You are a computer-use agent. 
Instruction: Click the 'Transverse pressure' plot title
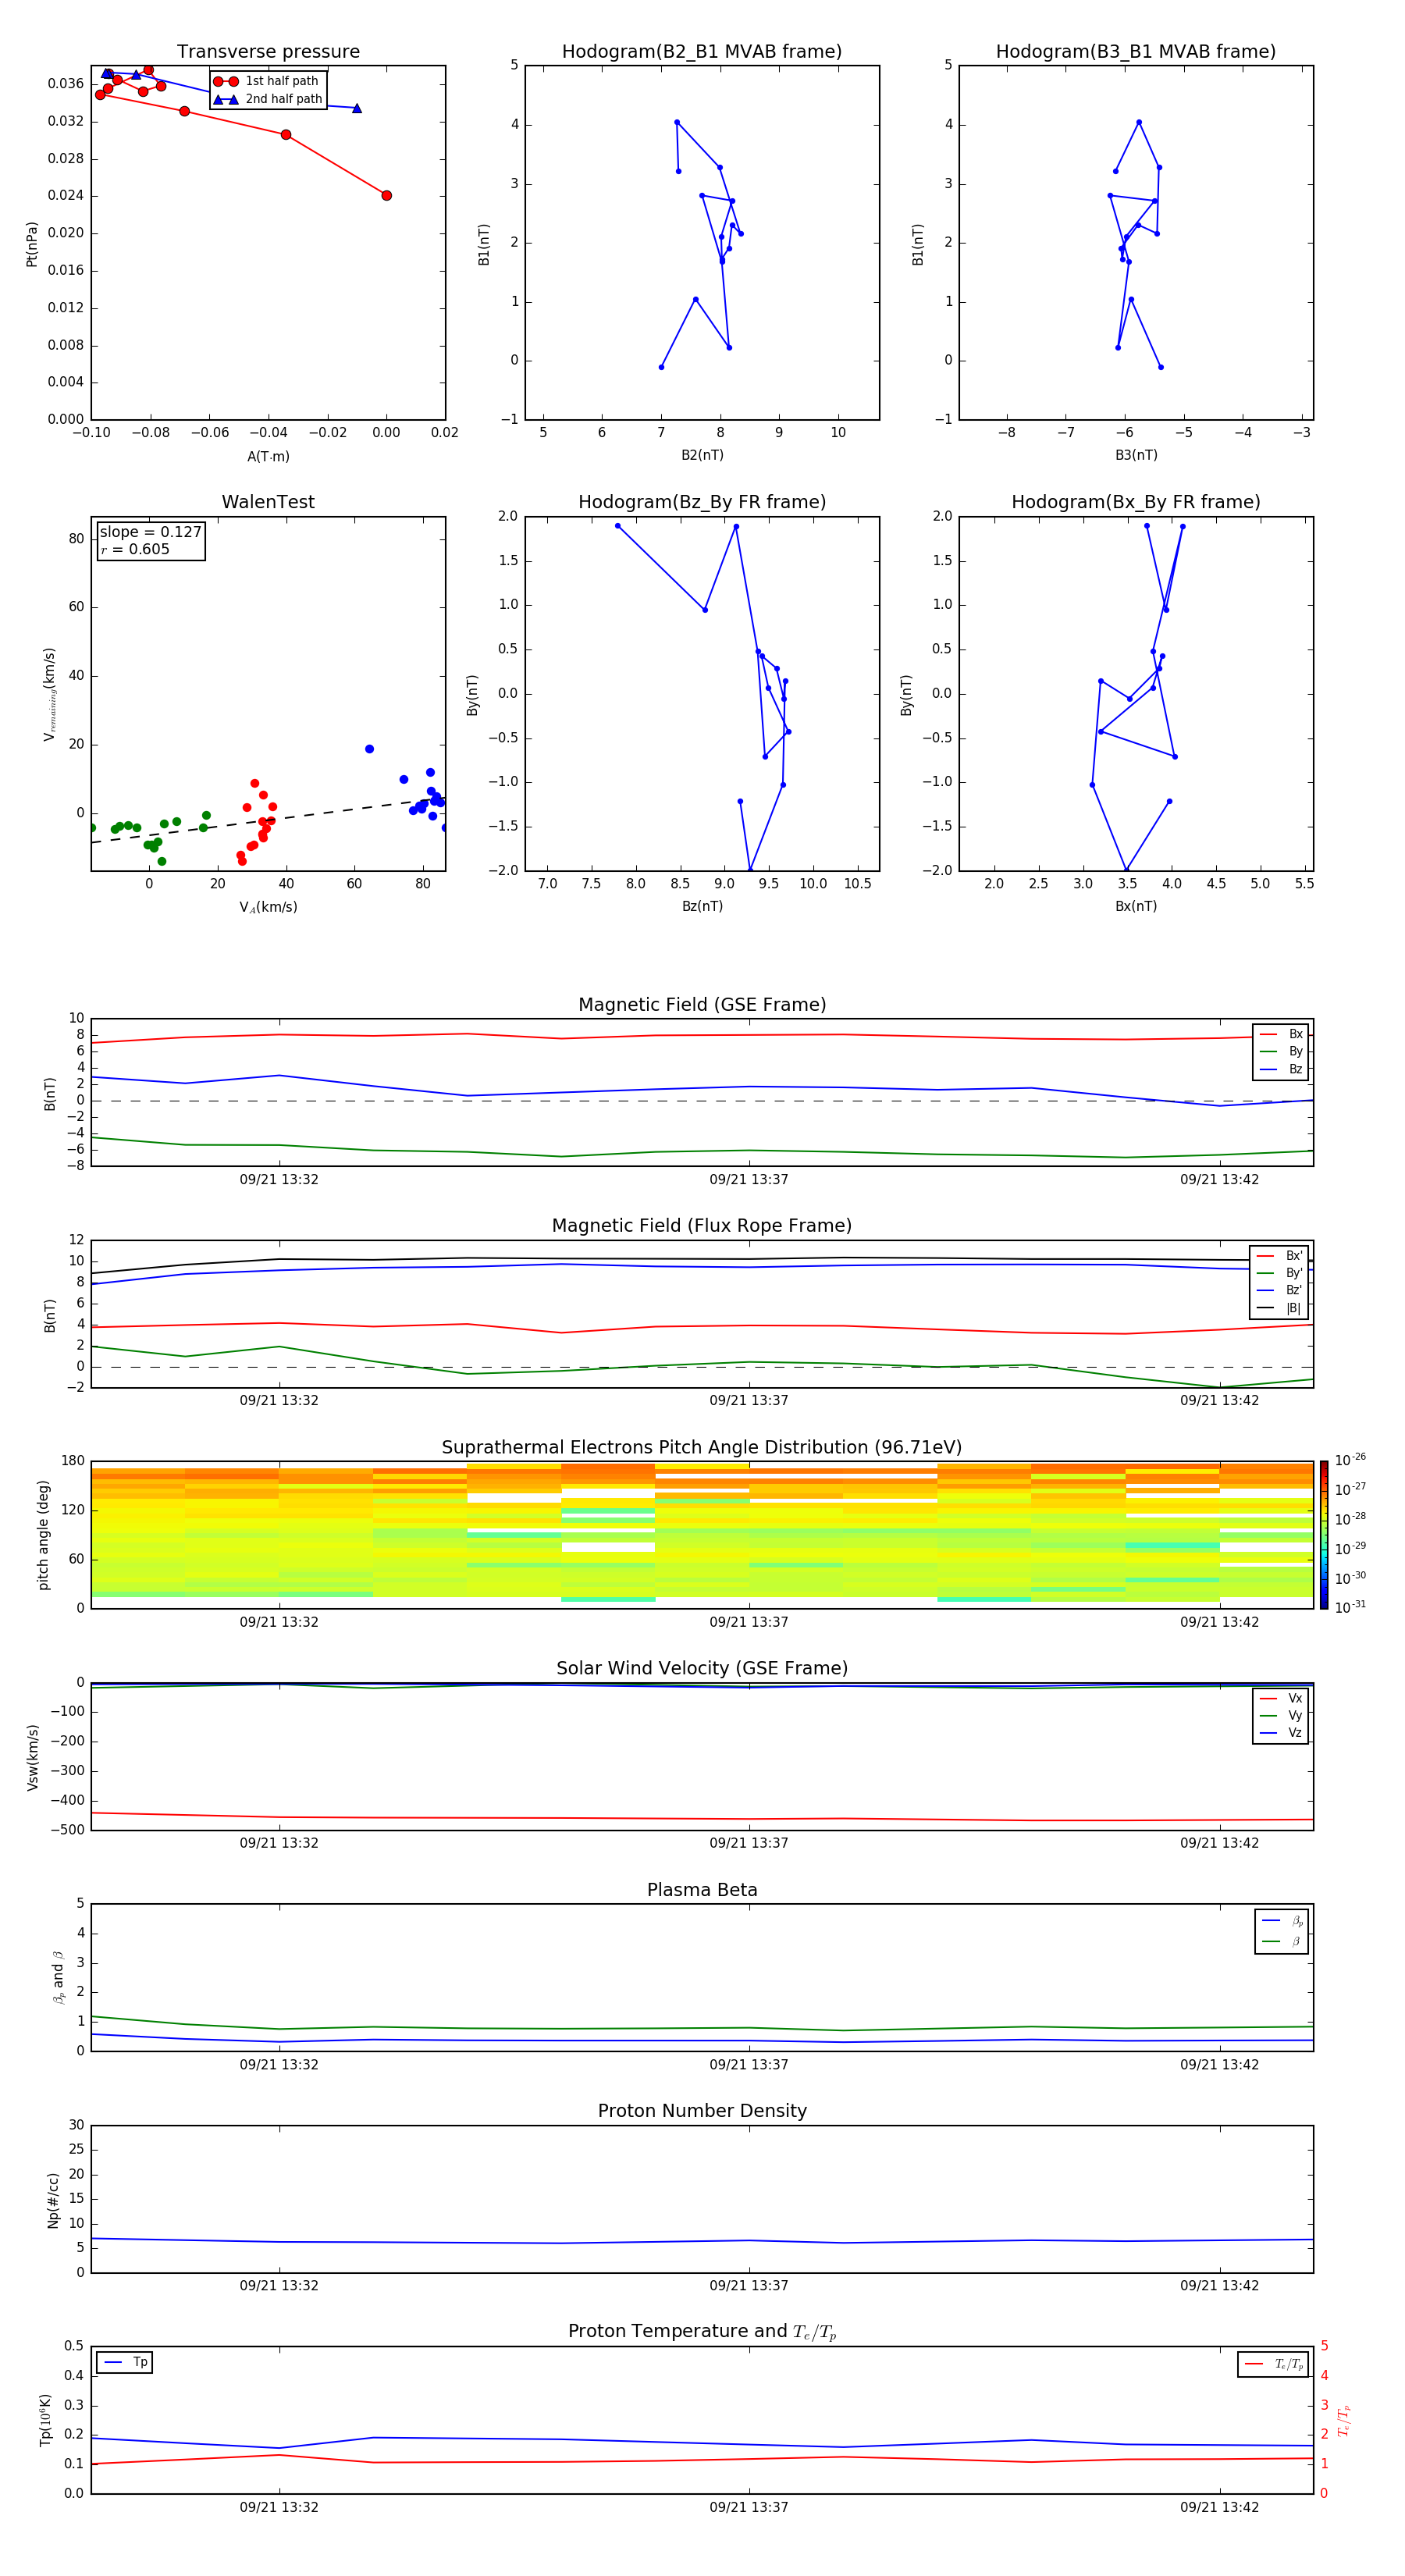tap(268, 52)
